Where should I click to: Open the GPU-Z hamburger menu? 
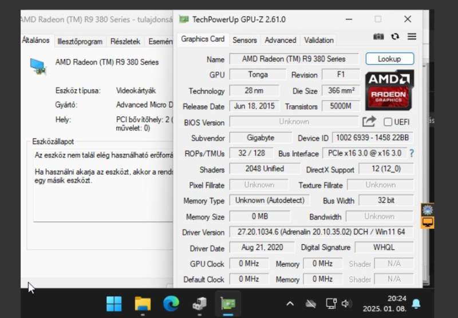click(412, 37)
